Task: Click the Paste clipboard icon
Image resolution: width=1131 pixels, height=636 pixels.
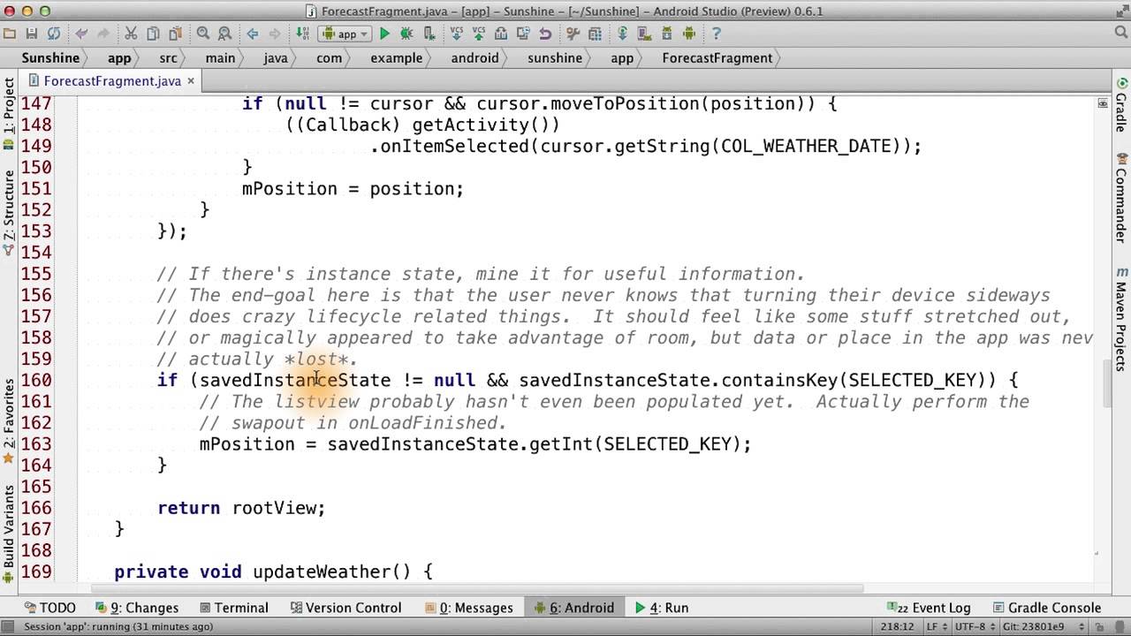Action: 175,34
